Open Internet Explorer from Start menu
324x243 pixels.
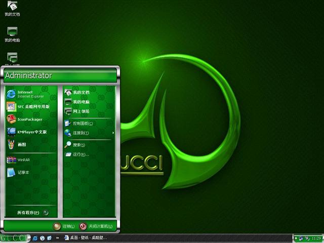click(x=31, y=94)
